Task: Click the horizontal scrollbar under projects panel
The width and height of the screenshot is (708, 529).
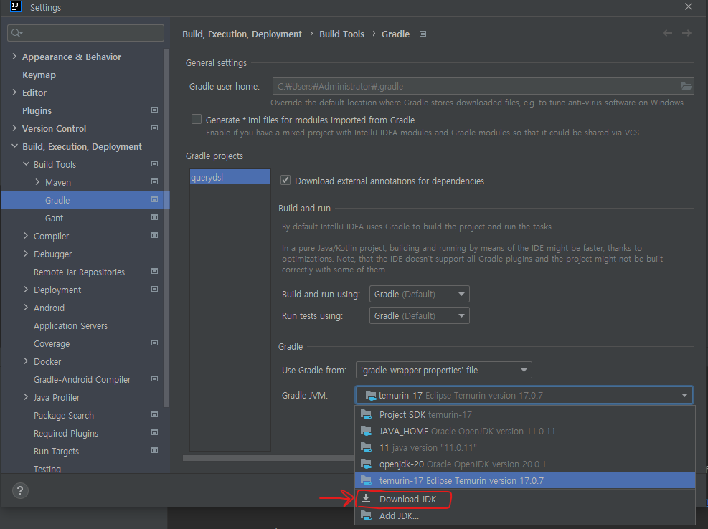Action: click(269, 458)
